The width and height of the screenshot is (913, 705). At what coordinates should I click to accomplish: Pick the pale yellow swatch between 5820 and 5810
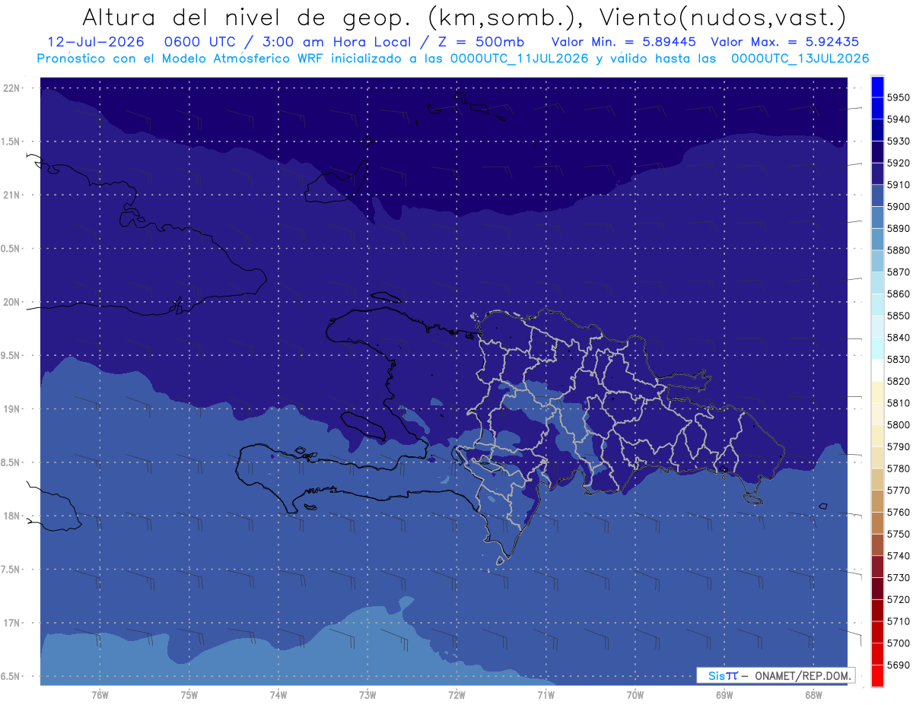click(876, 392)
